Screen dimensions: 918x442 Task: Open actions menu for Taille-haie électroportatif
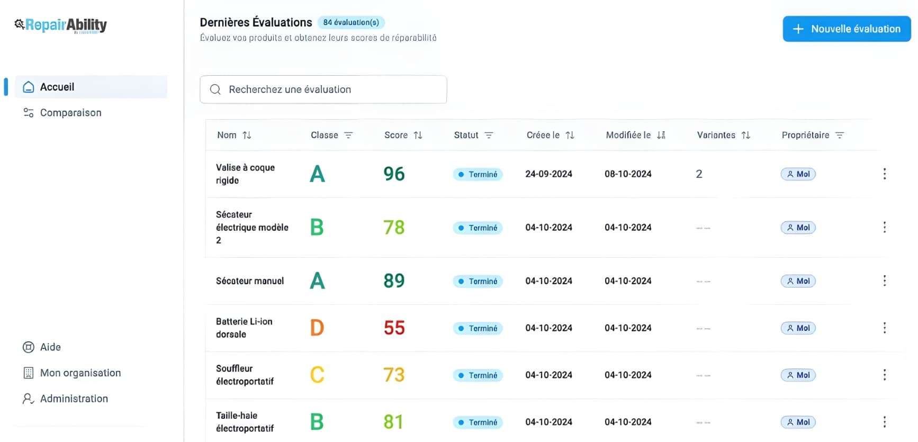[x=884, y=422]
